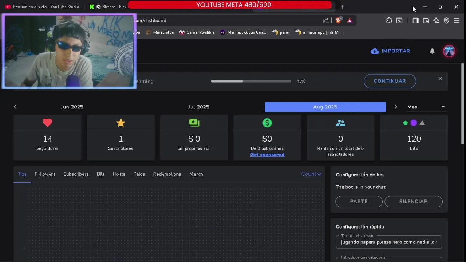Switch to the Subscribers chart tab
Image resolution: width=466 pixels, height=262 pixels.
[x=76, y=174]
